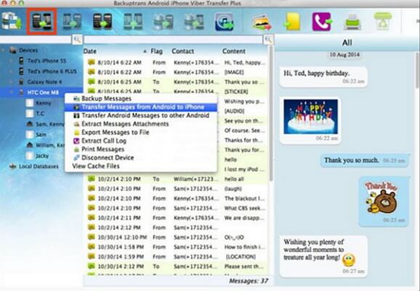Select Galaxy Note 4 in the devices tree
420x291 pixels.
44,81
